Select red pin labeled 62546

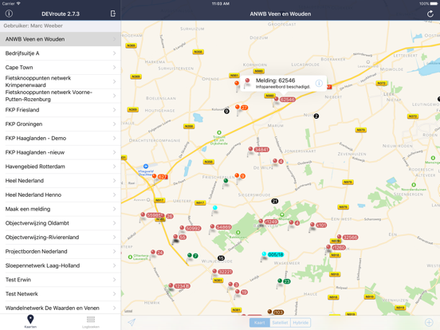[285, 100]
